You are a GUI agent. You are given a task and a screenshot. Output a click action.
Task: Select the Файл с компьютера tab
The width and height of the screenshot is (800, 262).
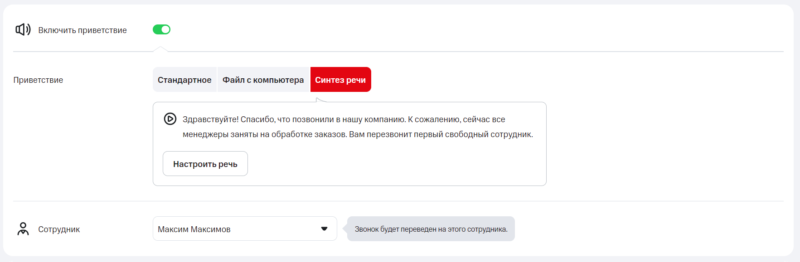(263, 80)
